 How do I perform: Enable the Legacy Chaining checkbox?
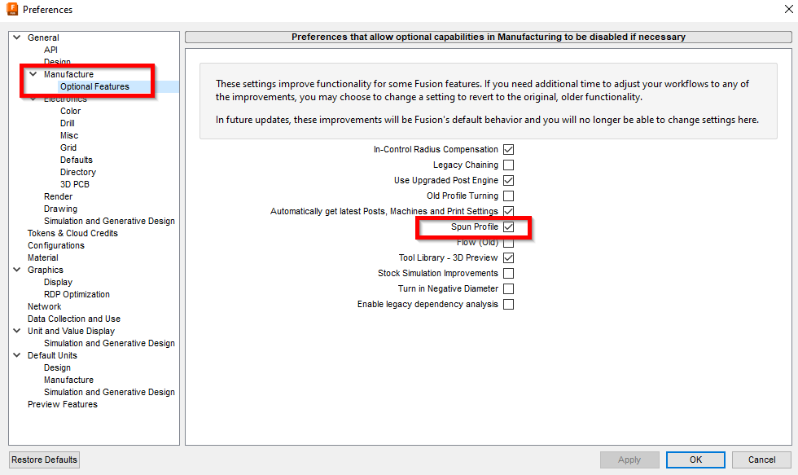tap(508, 165)
